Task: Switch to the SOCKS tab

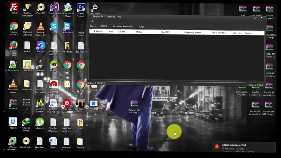Action: coord(103,26)
